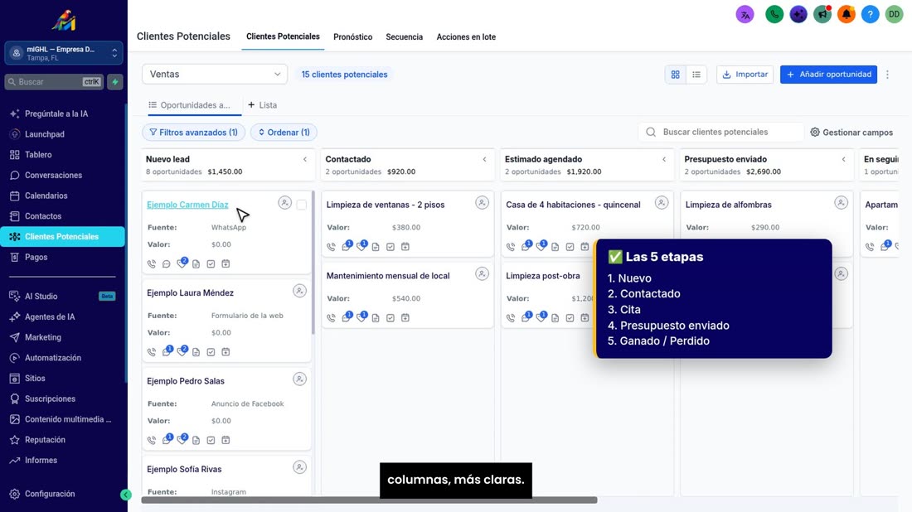The image size is (912, 512).
Task: Open Filtros avanzados (1) filters
Action: pyautogui.click(x=194, y=133)
